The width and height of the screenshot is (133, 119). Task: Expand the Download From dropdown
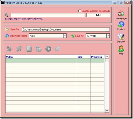pyautogui.click(x=65, y=36)
